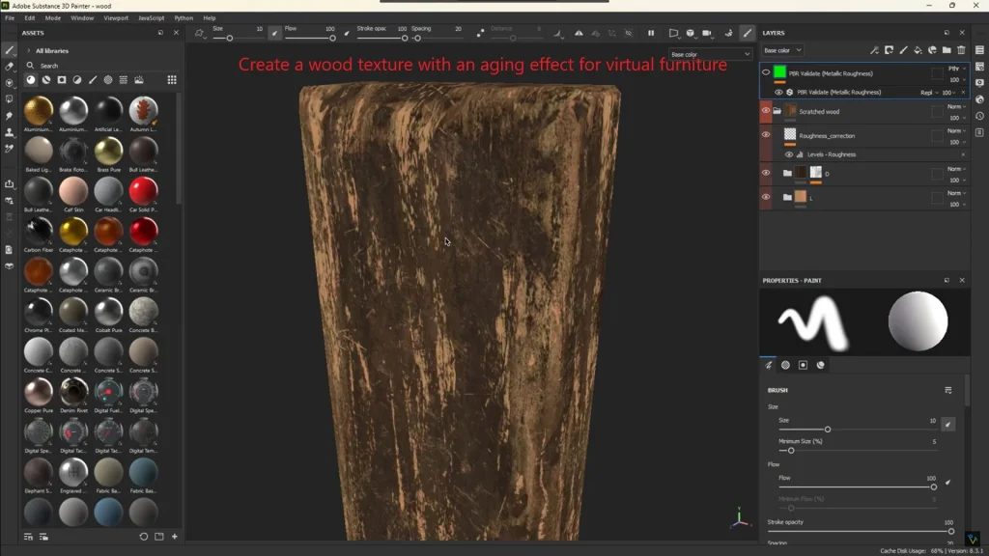Hide the Scratched wood folder
The image size is (989, 556).
(766, 111)
